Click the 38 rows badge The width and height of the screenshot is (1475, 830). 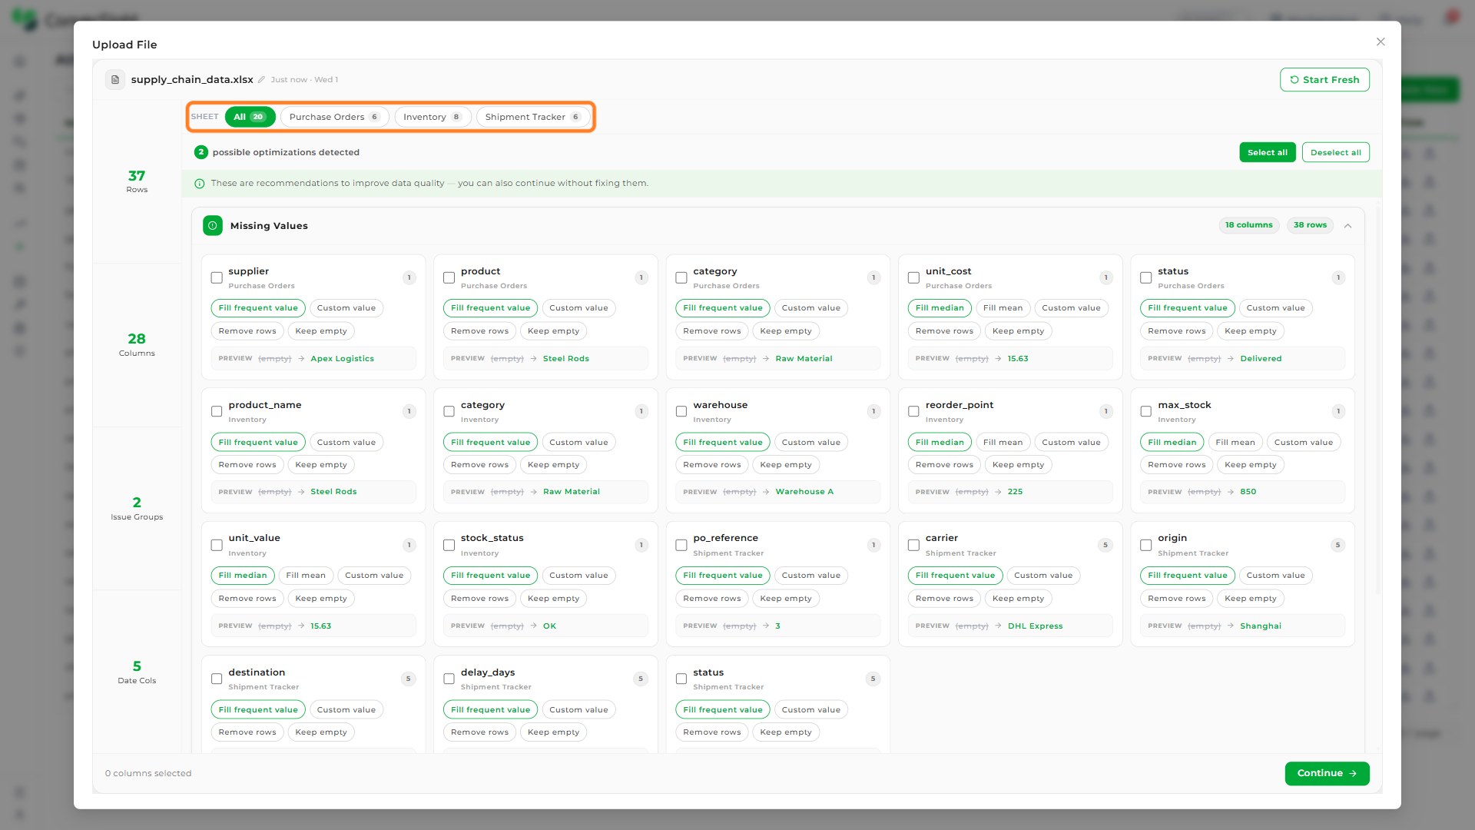[1310, 225]
